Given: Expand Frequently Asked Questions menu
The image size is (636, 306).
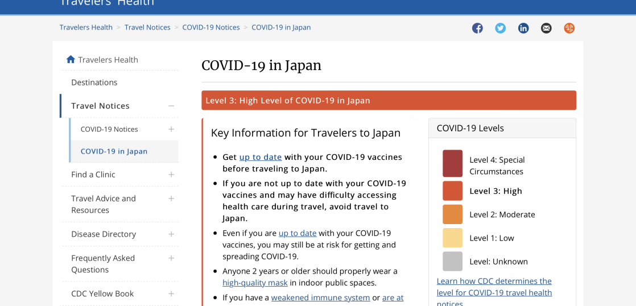Looking at the screenshot, I should 171,258.
